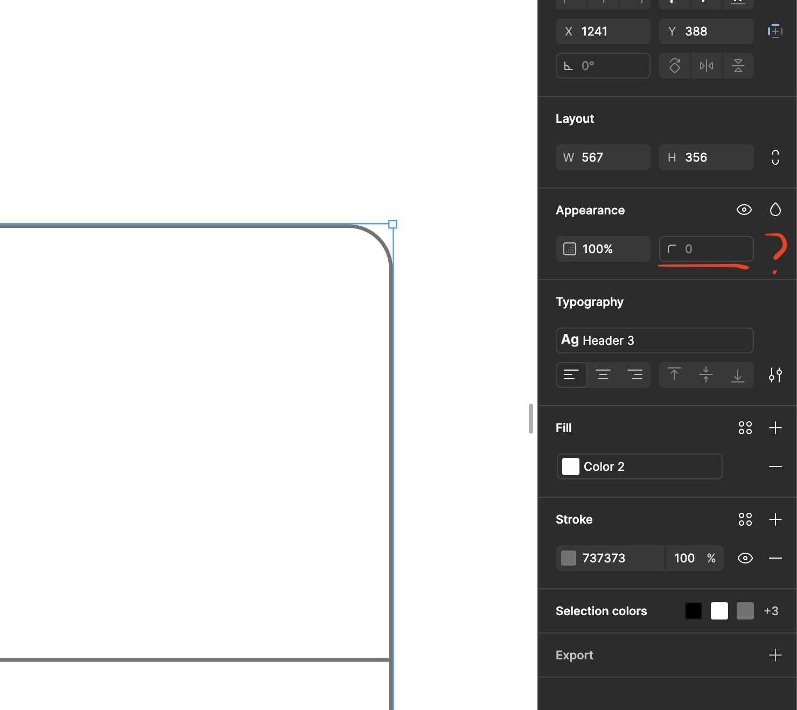The height and width of the screenshot is (710, 797).
Task: Add an export setting
Action: pyautogui.click(x=775, y=655)
